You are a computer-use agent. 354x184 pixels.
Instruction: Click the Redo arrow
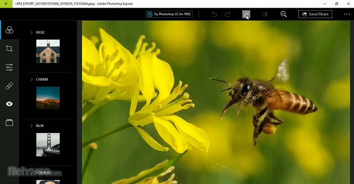[228, 14]
